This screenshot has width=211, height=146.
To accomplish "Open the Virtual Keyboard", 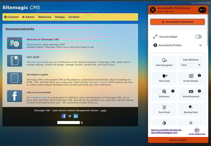I will (191, 94).
